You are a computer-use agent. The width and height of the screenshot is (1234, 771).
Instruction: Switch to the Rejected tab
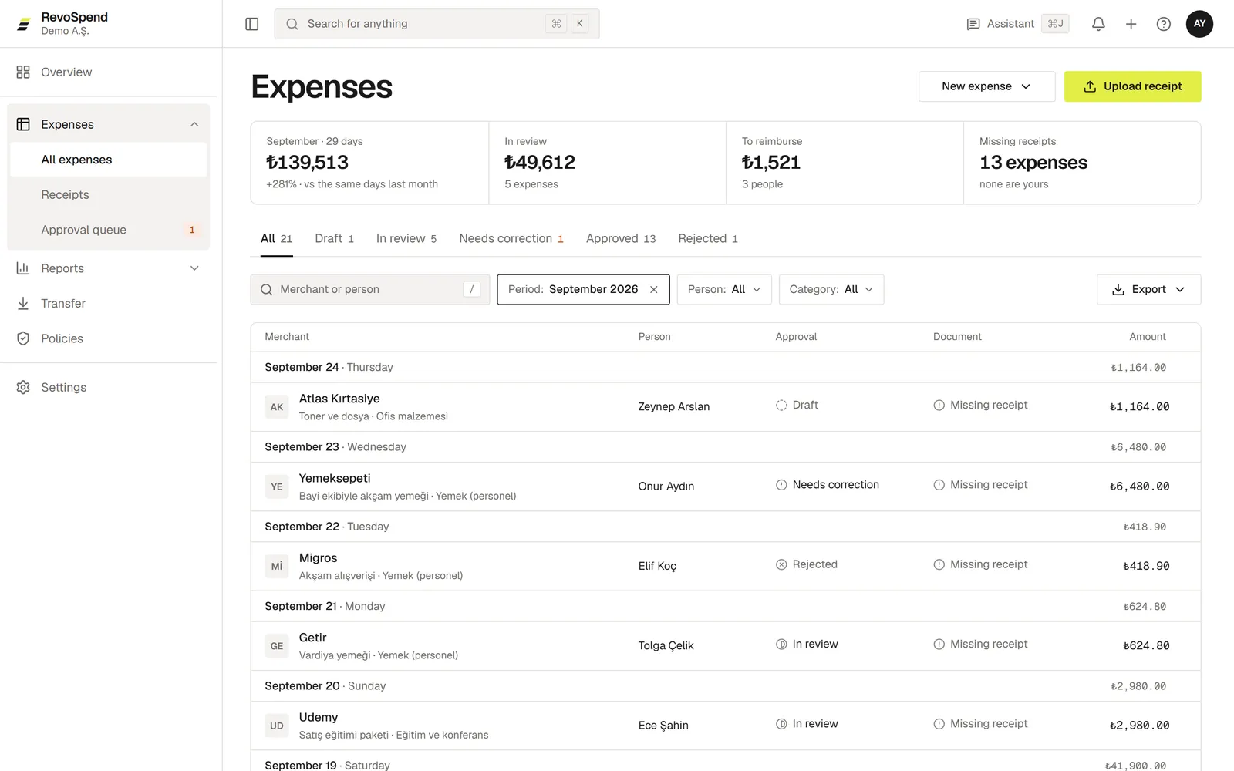tap(708, 238)
